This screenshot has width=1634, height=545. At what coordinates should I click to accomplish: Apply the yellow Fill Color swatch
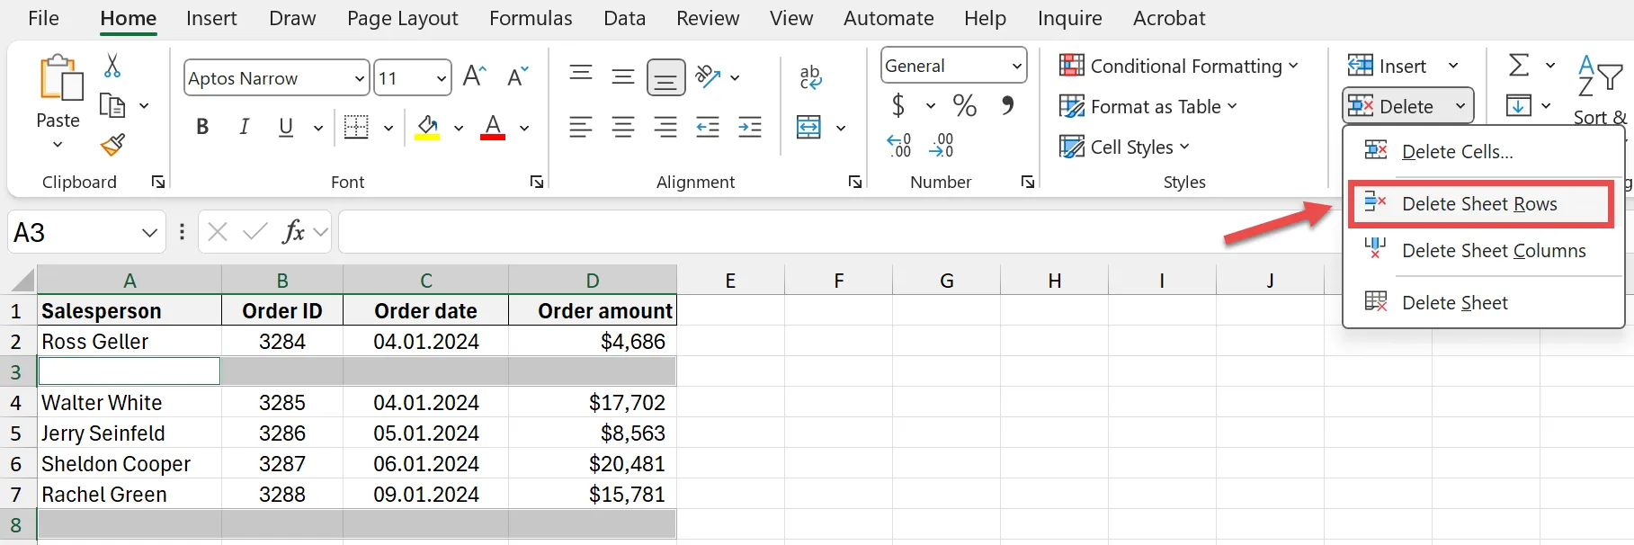[x=427, y=128]
